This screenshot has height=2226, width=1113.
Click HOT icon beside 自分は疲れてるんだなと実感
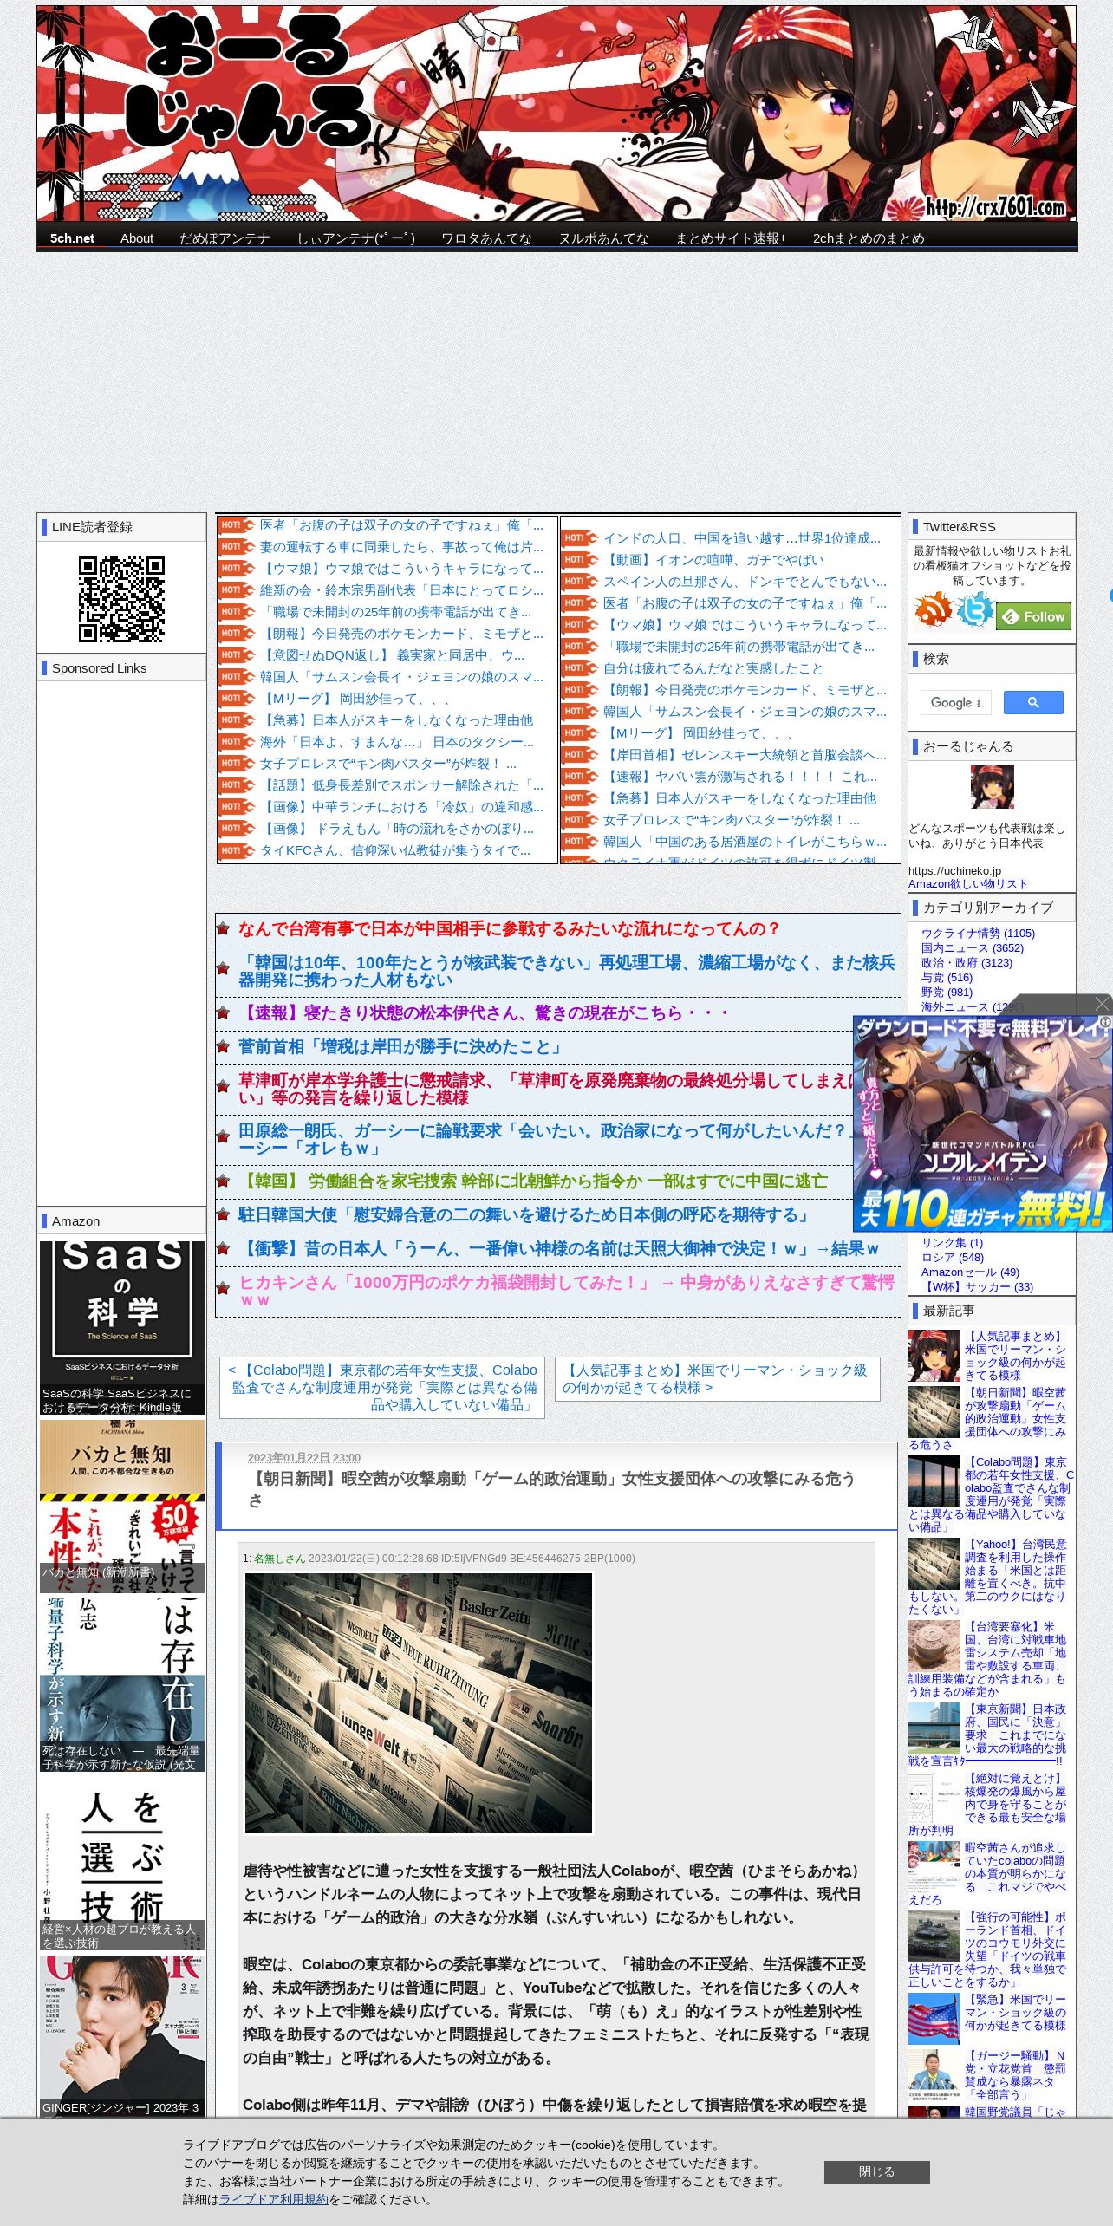(x=579, y=668)
